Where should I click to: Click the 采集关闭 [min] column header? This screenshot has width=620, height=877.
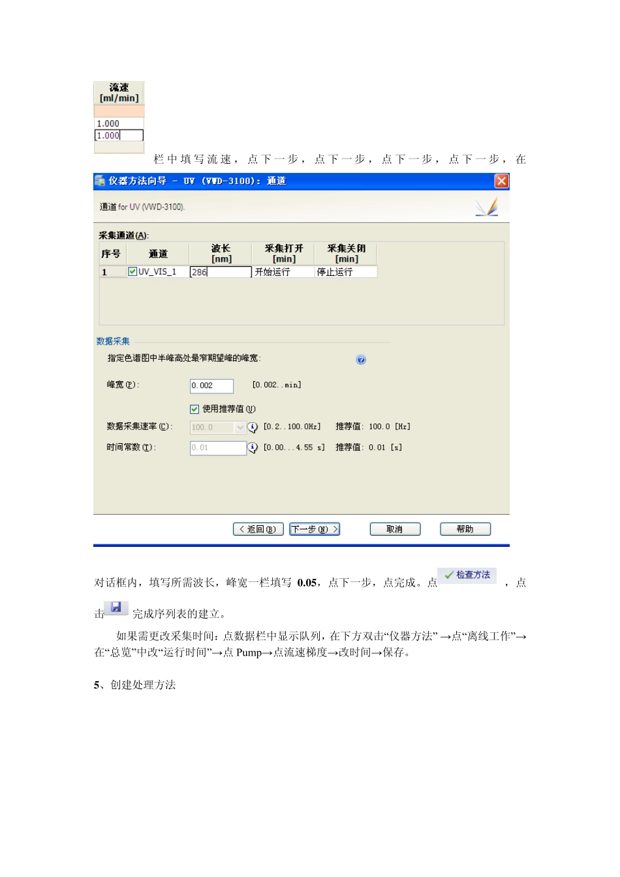347,254
